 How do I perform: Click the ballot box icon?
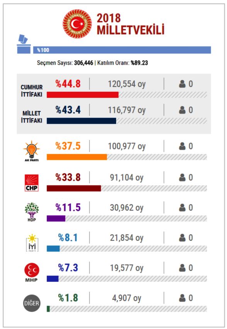point(24,44)
